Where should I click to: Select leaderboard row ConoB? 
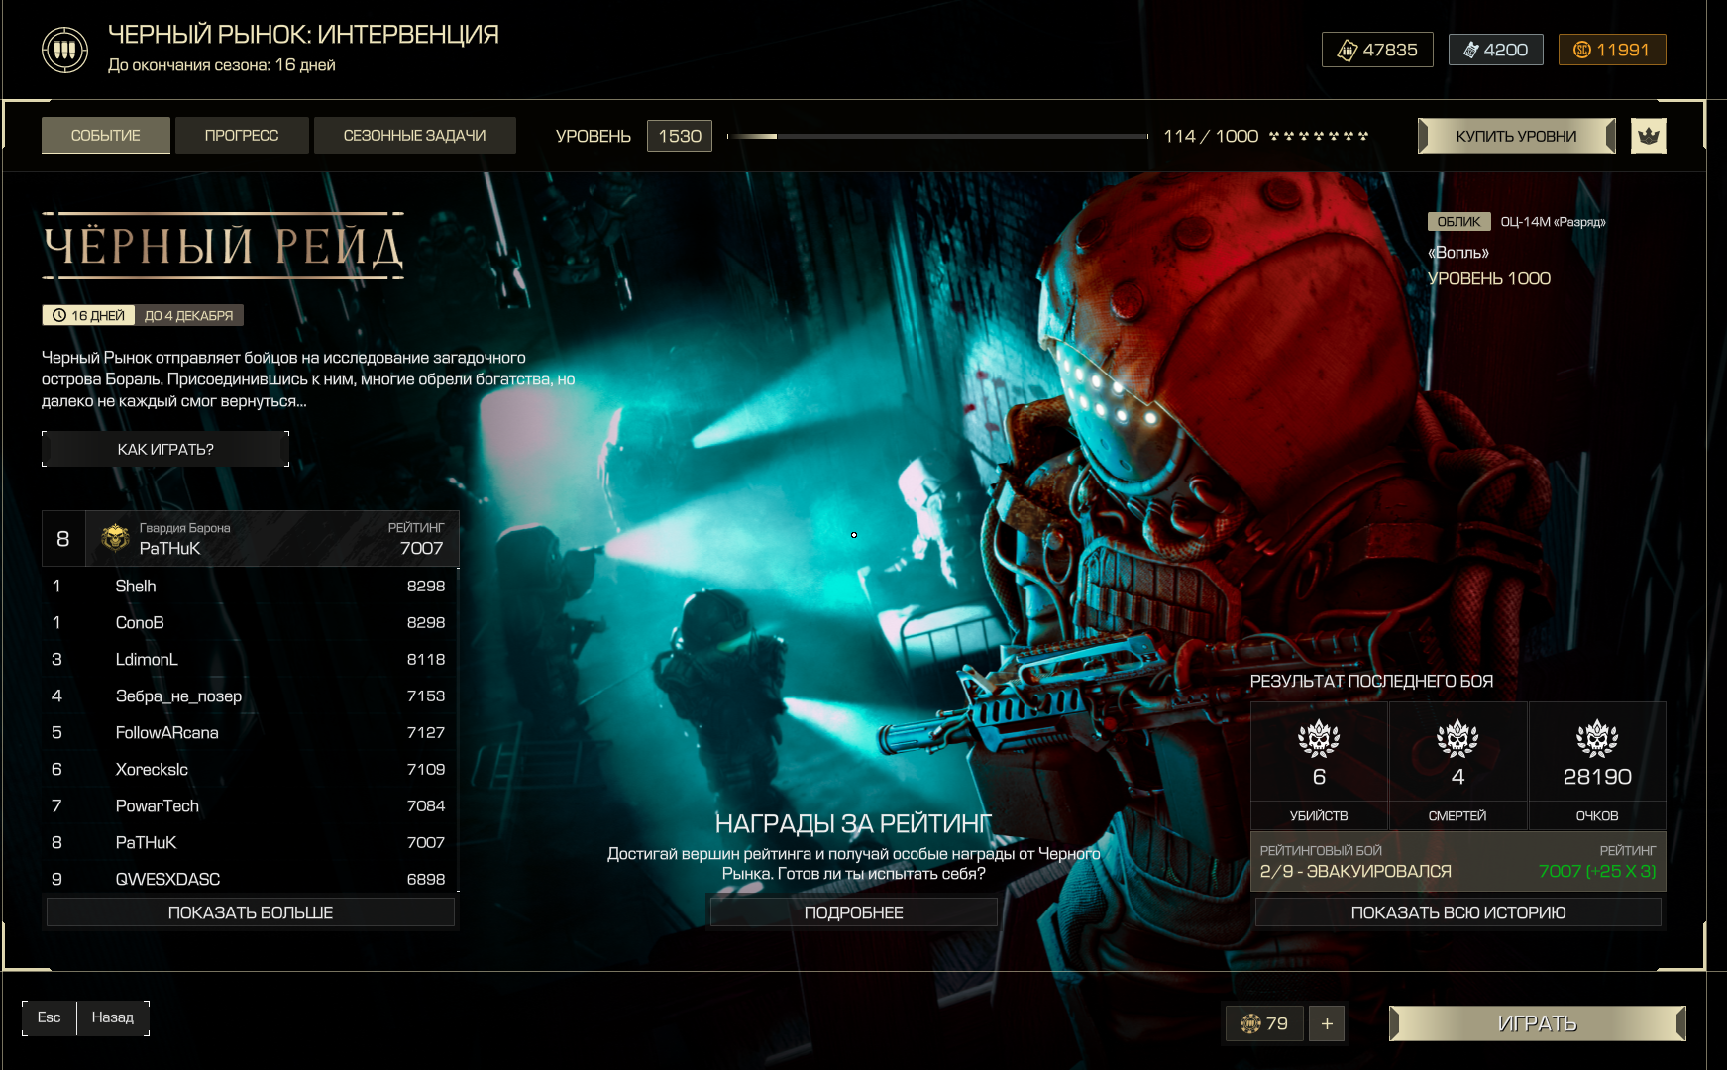tap(251, 622)
